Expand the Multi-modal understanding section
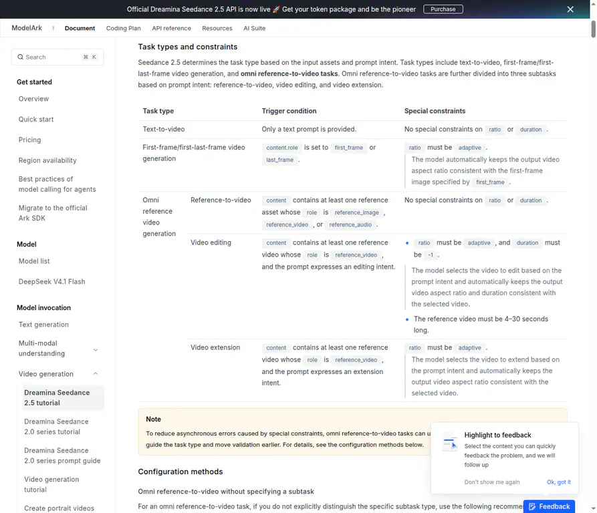 click(96, 350)
